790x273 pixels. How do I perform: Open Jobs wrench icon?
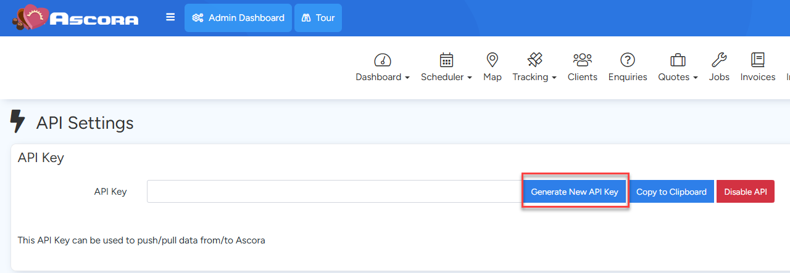pyautogui.click(x=719, y=60)
